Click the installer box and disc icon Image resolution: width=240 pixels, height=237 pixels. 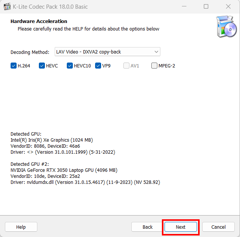(226, 26)
